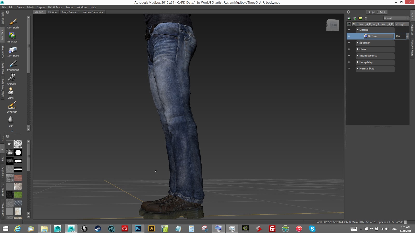Collapse the Diffuse channel group
415x233 pixels.
pos(358,30)
